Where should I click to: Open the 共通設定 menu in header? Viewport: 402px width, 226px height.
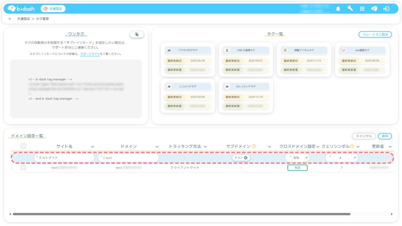tap(53, 9)
